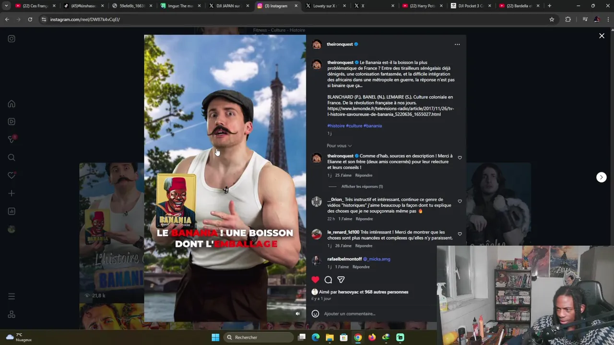Click the address bar URL
This screenshot has width=614, height=345.
click(x=85, y=19)
